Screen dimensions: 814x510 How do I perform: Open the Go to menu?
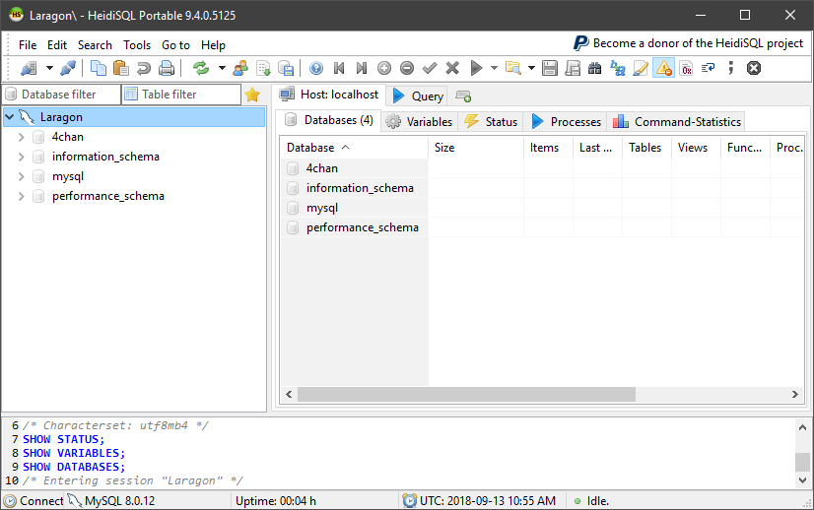[176, 45]
